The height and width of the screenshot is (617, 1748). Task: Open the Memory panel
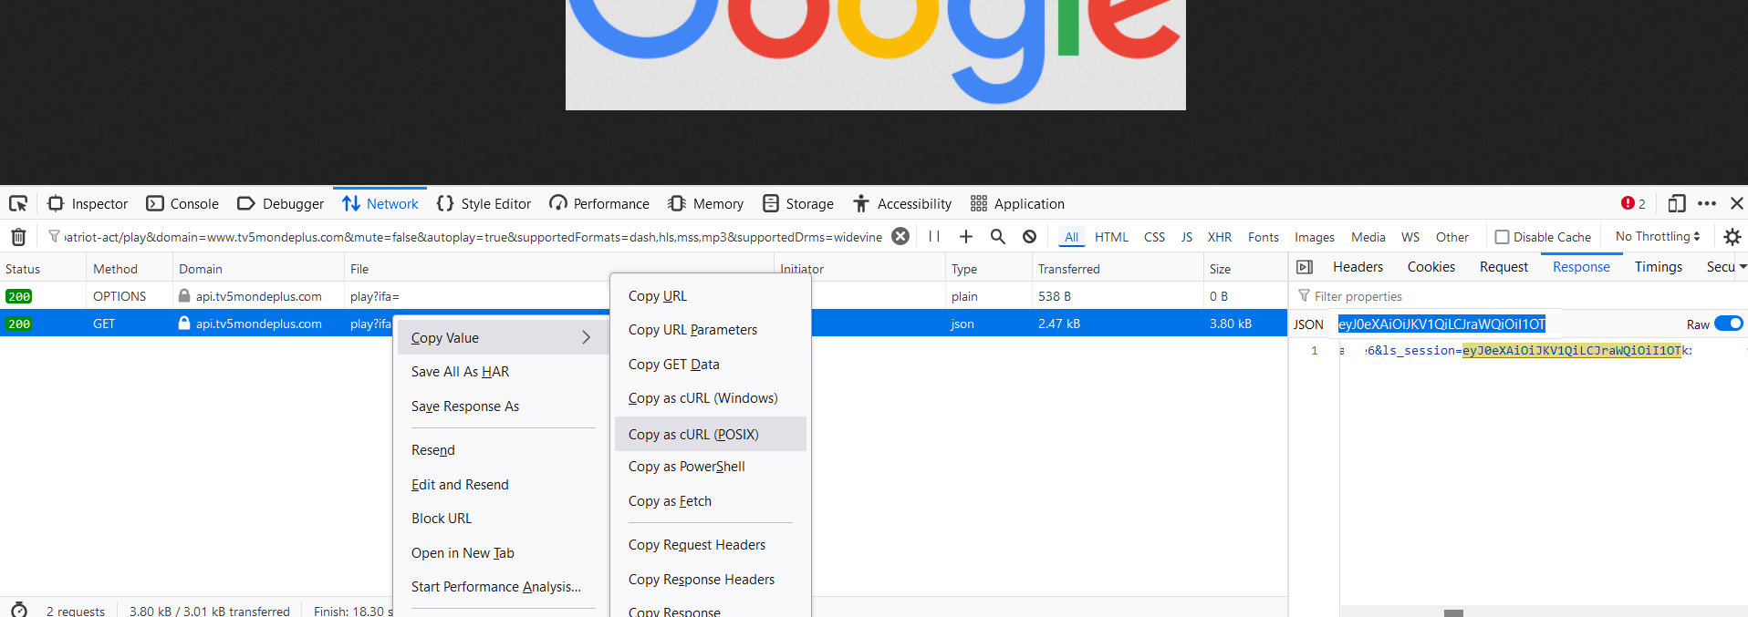click(705, 203)
